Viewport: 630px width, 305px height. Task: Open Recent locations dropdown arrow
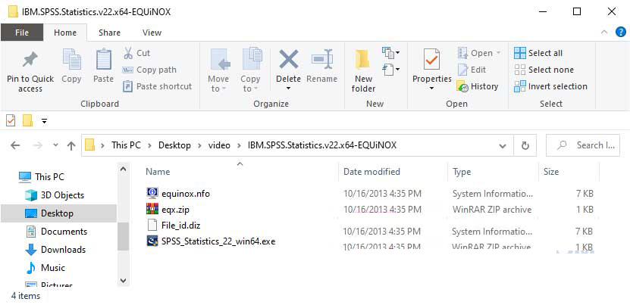(x=56, y=145)
